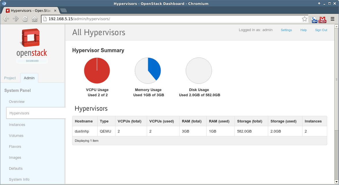The width and height of the screenshot is (339, 185).
Task: Open the Gmail extension icon
Action: [x=322, y=19]
